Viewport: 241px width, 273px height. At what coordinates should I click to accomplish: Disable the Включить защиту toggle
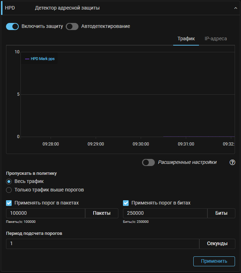[x=12, y=26]
